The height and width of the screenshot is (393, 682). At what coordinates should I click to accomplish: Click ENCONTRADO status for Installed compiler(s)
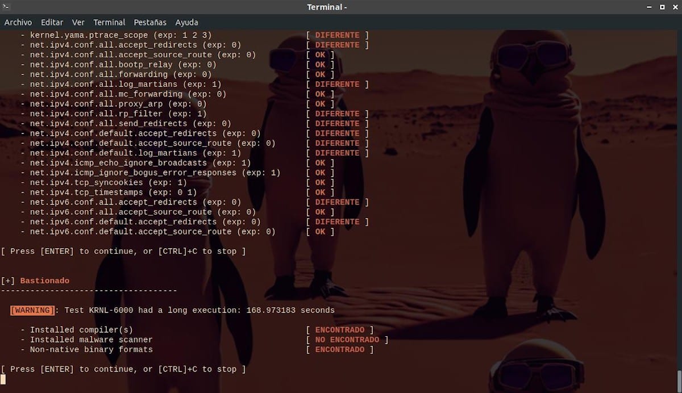340,330
